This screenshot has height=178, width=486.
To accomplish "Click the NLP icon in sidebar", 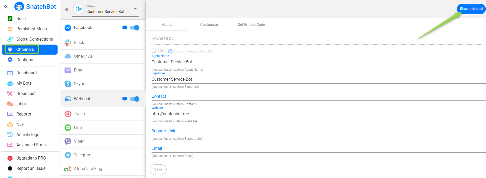I will 10,124.
